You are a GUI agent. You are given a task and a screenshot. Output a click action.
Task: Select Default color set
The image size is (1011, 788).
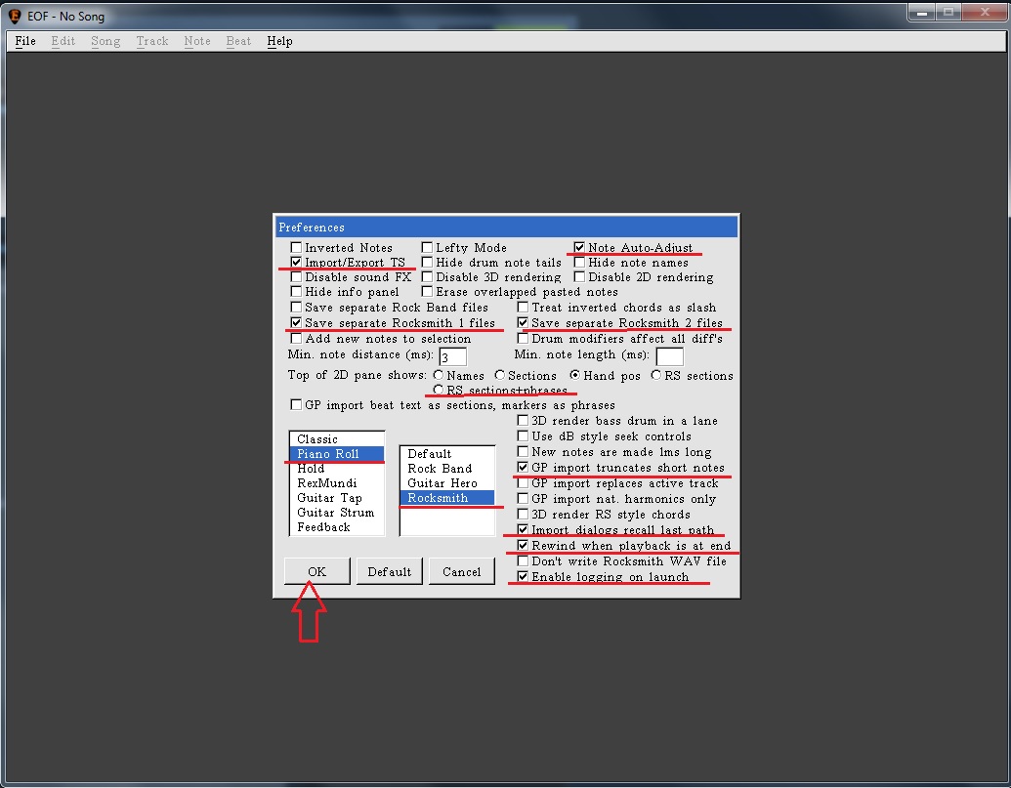(447, 454)
